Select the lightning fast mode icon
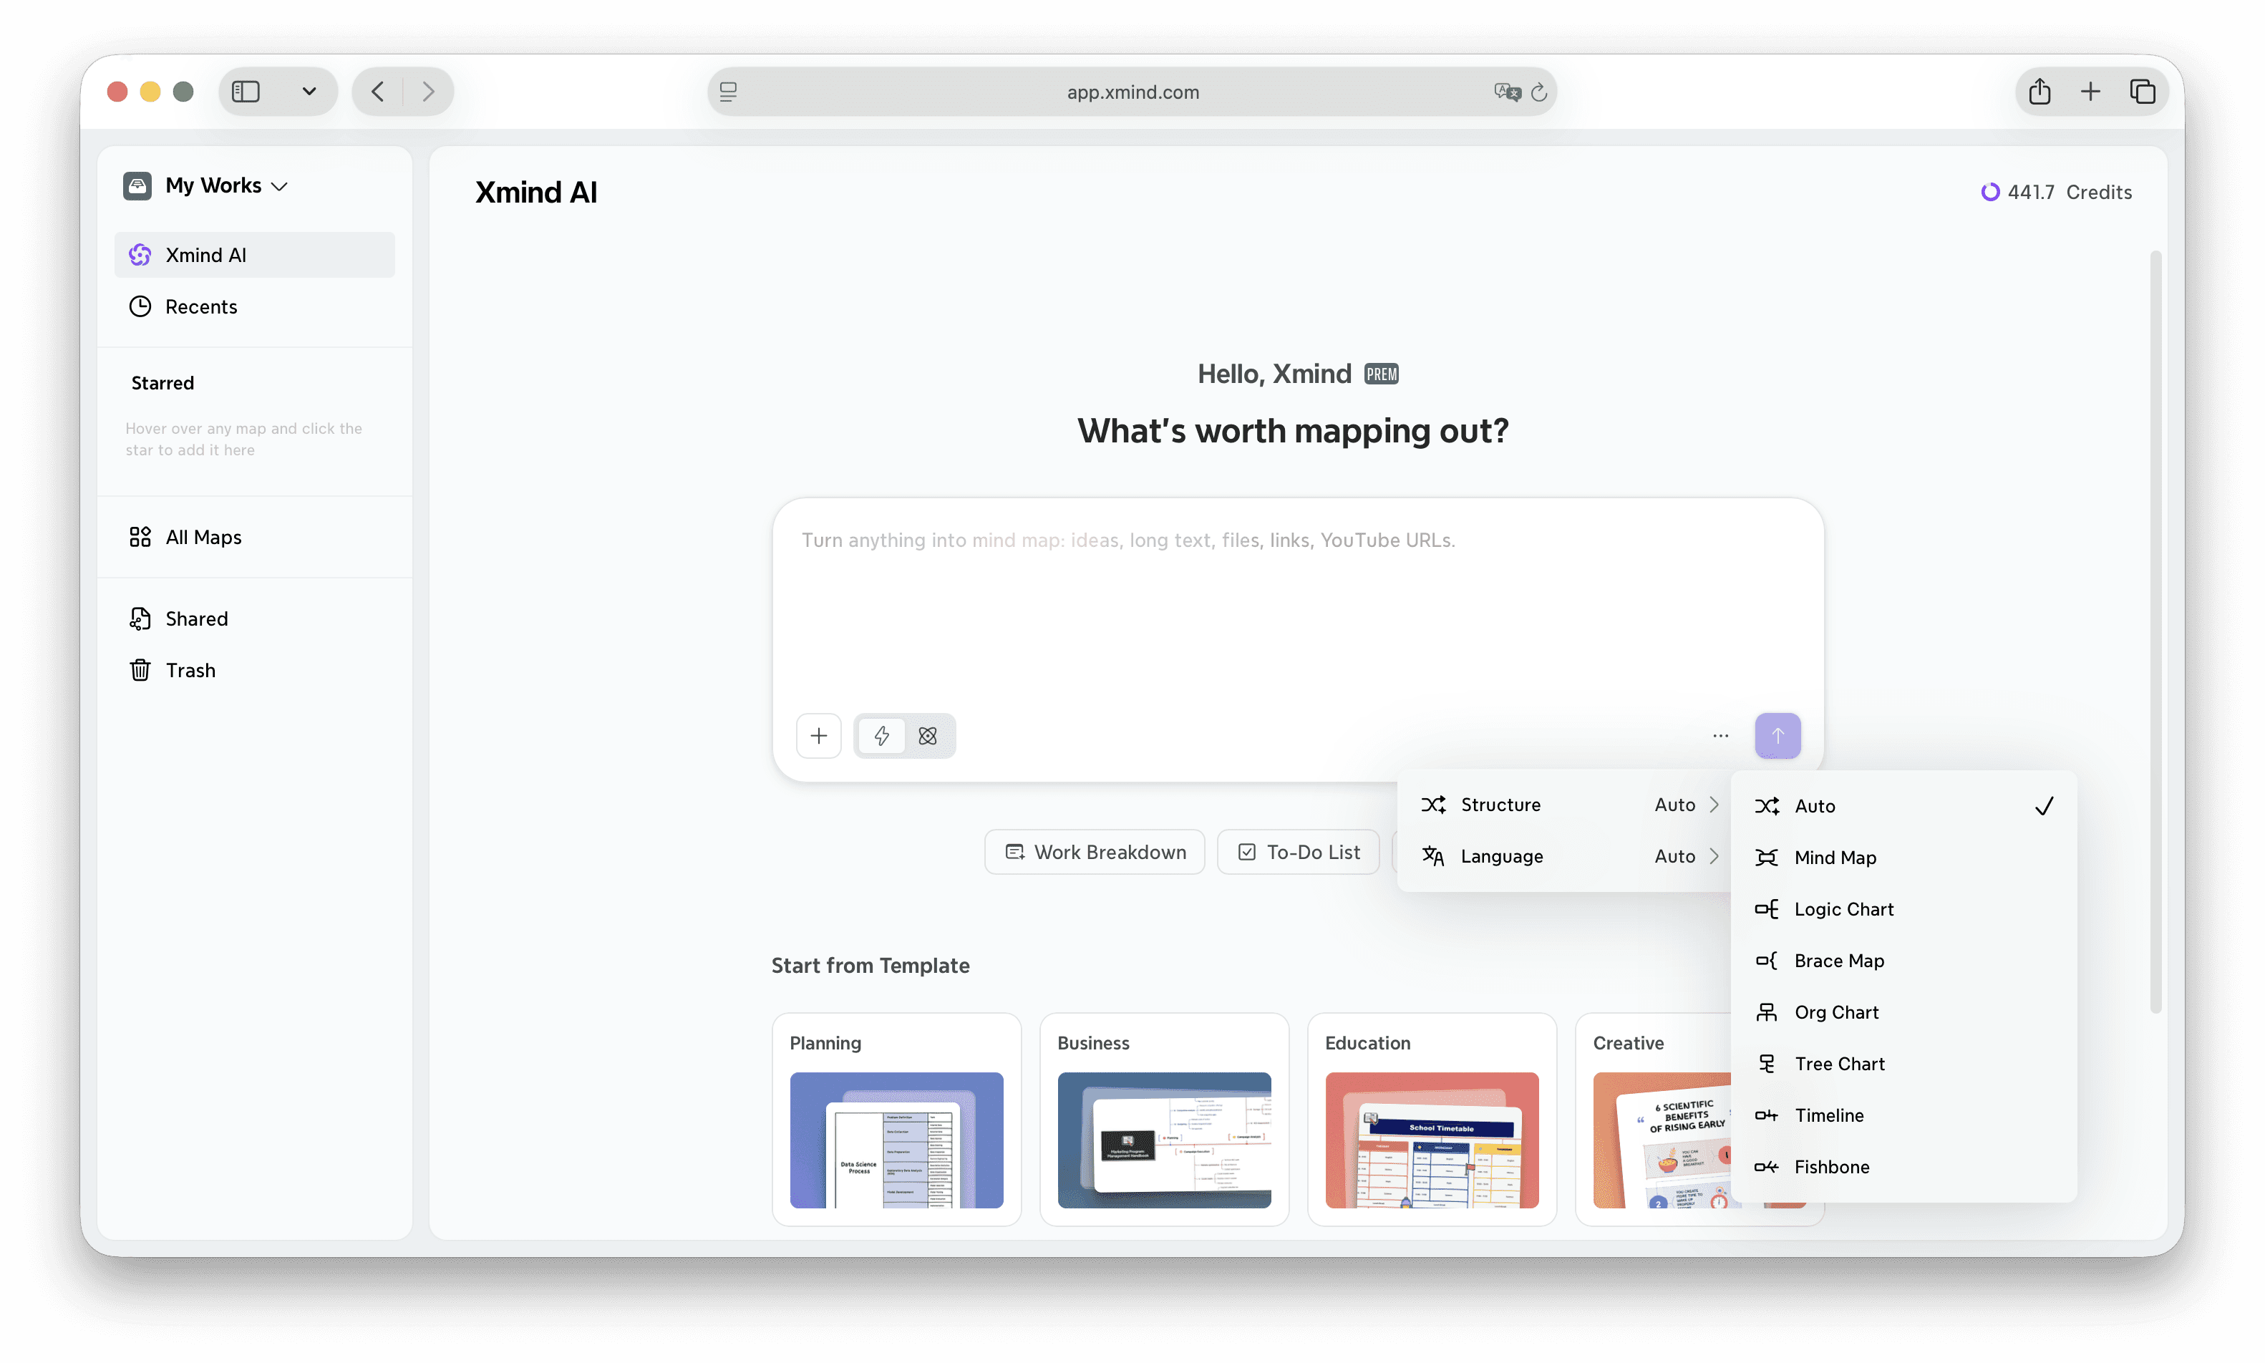 click(882, 736)
